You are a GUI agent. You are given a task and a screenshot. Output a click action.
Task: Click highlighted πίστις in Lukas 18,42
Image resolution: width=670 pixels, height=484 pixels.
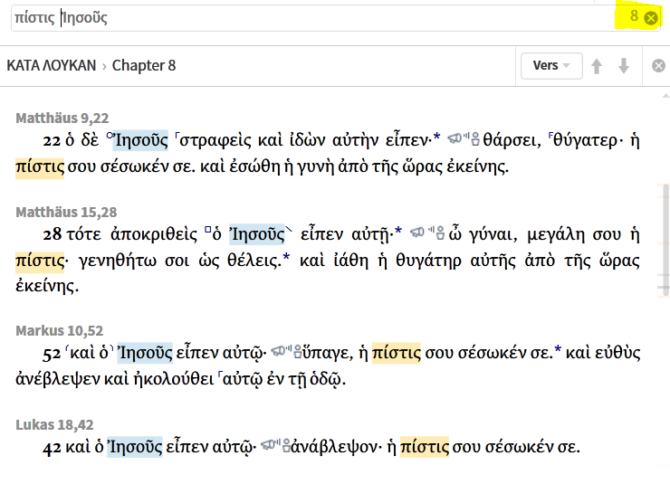click(x=425, y=447)
